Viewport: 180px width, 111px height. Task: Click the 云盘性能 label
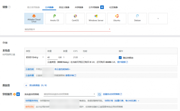tap(30, 69)
